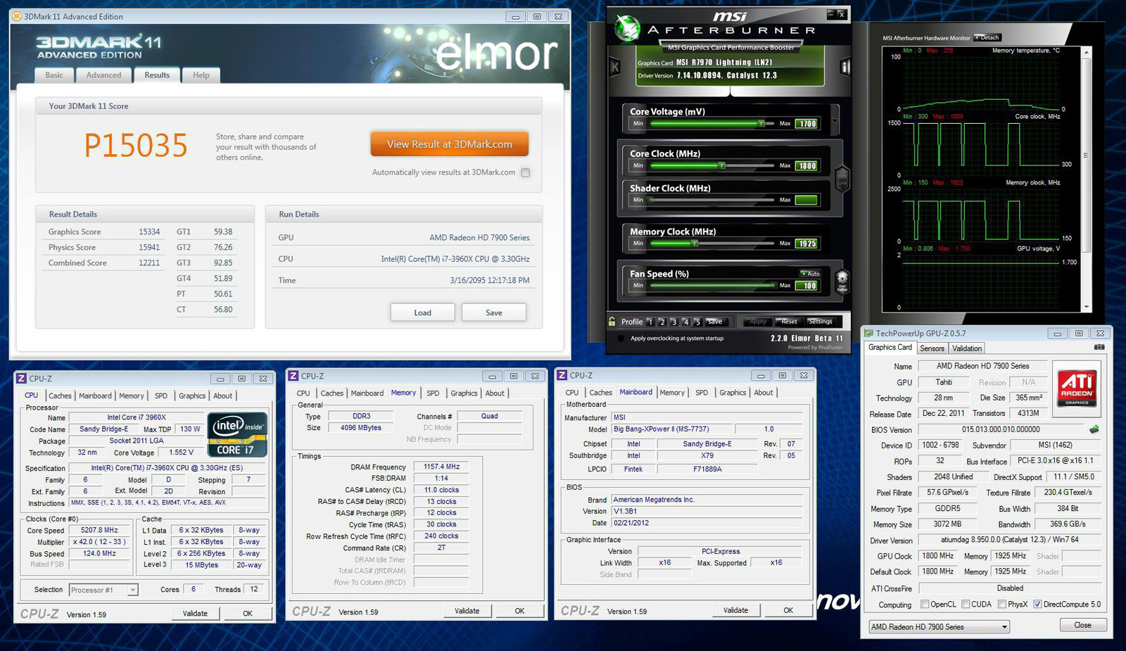The width and height of the screenshot is (1126, 651).
Task: Enable the CUDA checkbox in GPU-Z
Action: [x=966, y=604]
